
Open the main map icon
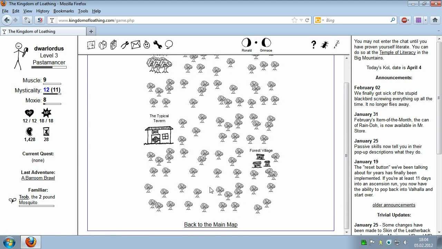[91, 45]
